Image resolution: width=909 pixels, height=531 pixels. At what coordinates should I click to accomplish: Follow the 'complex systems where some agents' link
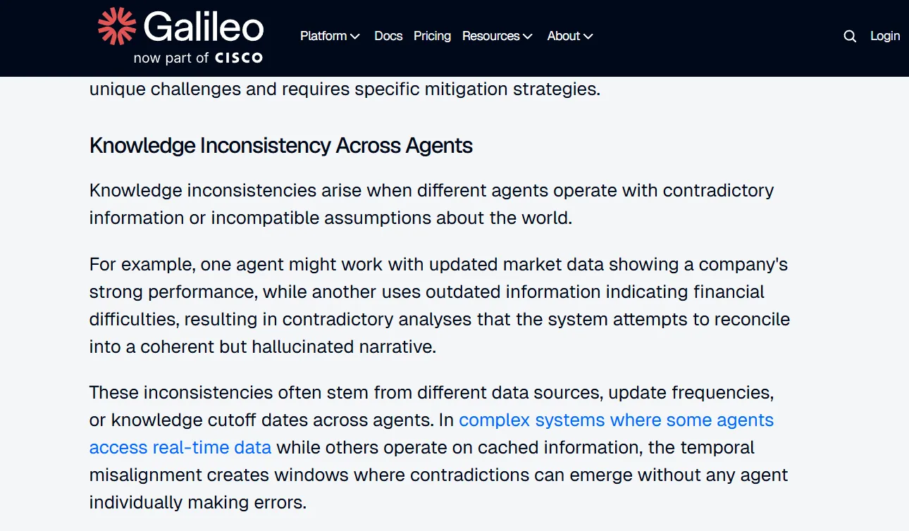[617, 420]
